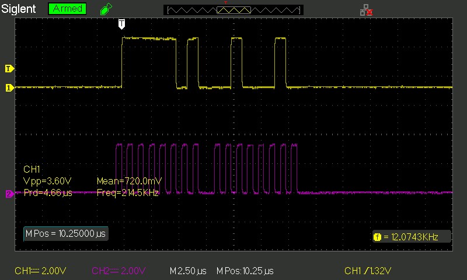Open the bottom M Pos:10.25µs readout
The height and width of the screenshot is (280, 467).
point(245,271)
